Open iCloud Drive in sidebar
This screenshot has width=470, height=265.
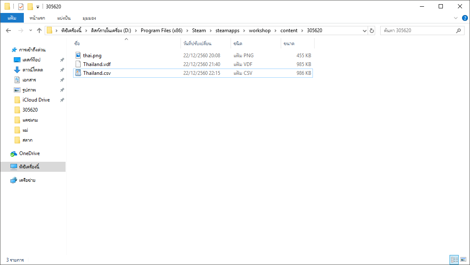36,100
